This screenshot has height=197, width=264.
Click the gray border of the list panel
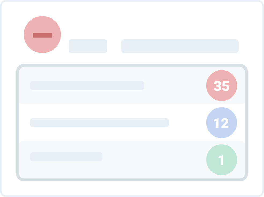[18, 123]
